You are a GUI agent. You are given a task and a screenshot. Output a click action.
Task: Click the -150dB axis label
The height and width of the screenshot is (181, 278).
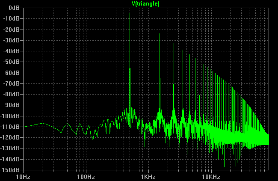click(10, 170)
